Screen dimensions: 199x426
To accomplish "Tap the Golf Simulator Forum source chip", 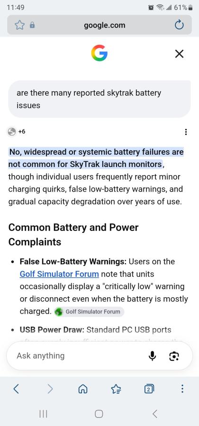I will pyautogui.click(x=89, y=311).
